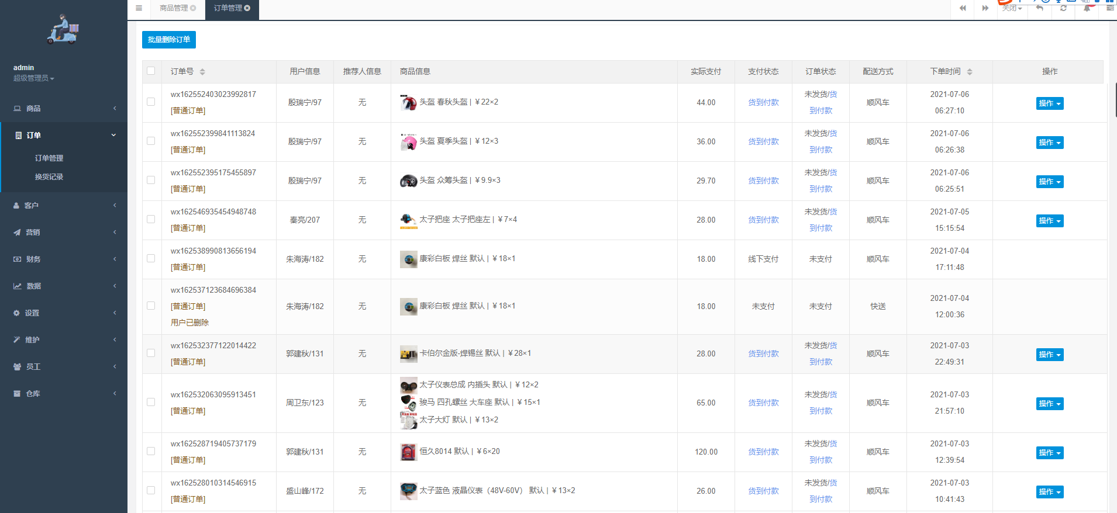Toggle the sidebar hamburger menu icon
The width and height of the screenshot is (1117, 513).
[x=139, y=8]
